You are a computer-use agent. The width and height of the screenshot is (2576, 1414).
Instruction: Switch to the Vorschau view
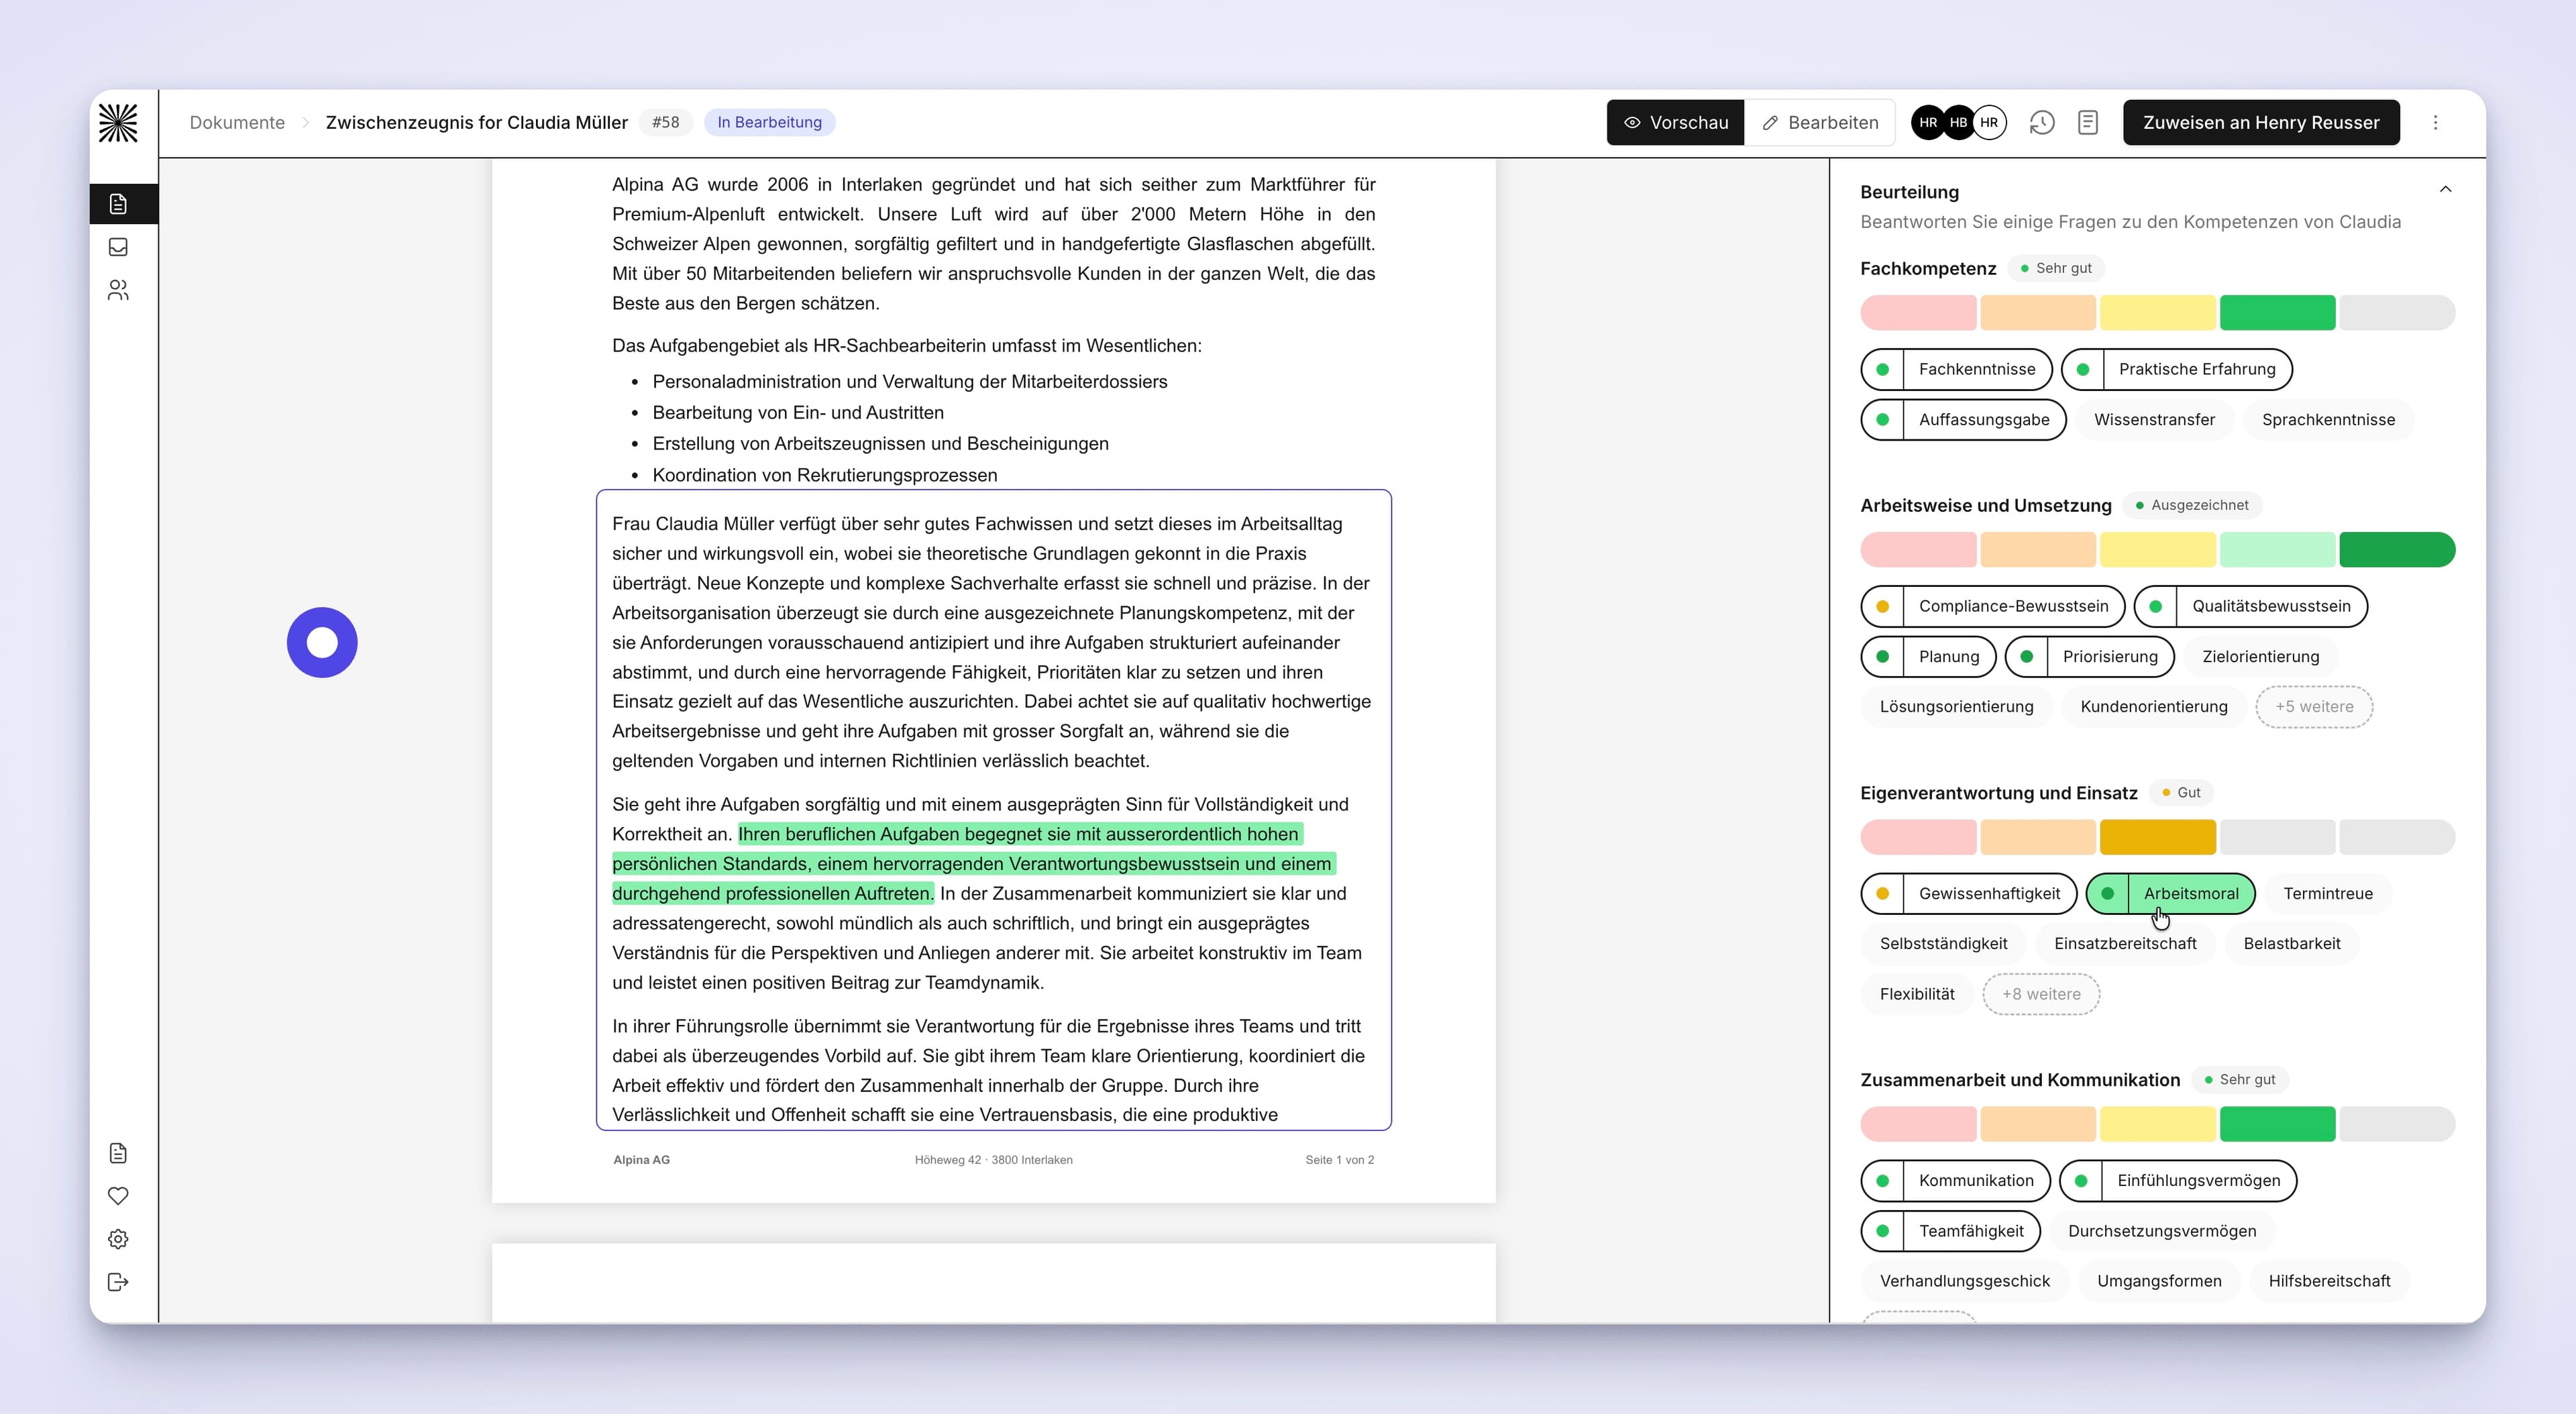coord(1676,122)
